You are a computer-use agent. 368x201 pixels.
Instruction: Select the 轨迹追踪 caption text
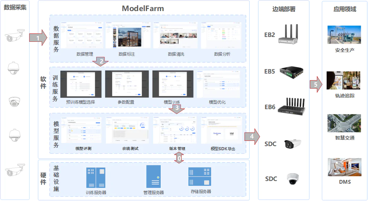click(345, 96)
